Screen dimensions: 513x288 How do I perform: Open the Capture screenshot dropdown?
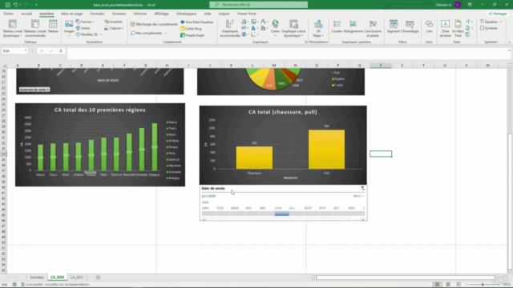[114, 28]
